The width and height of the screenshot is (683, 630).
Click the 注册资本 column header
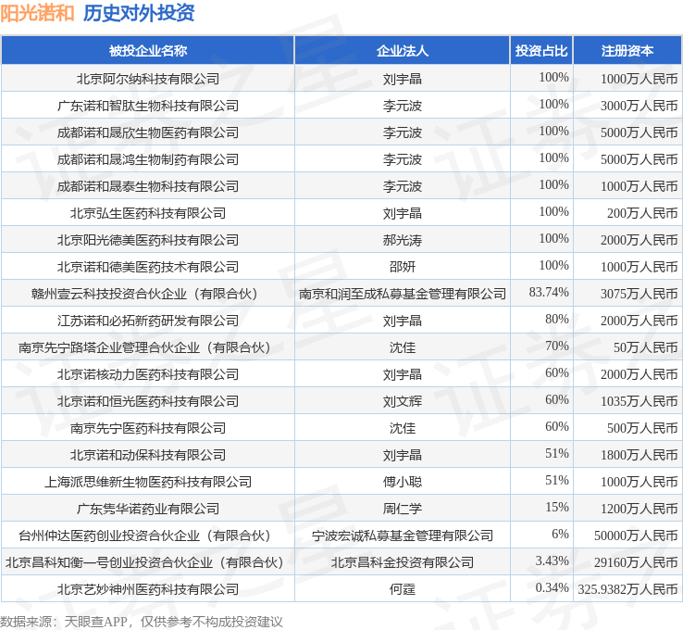pyautogui.click(x=627, y=51)
